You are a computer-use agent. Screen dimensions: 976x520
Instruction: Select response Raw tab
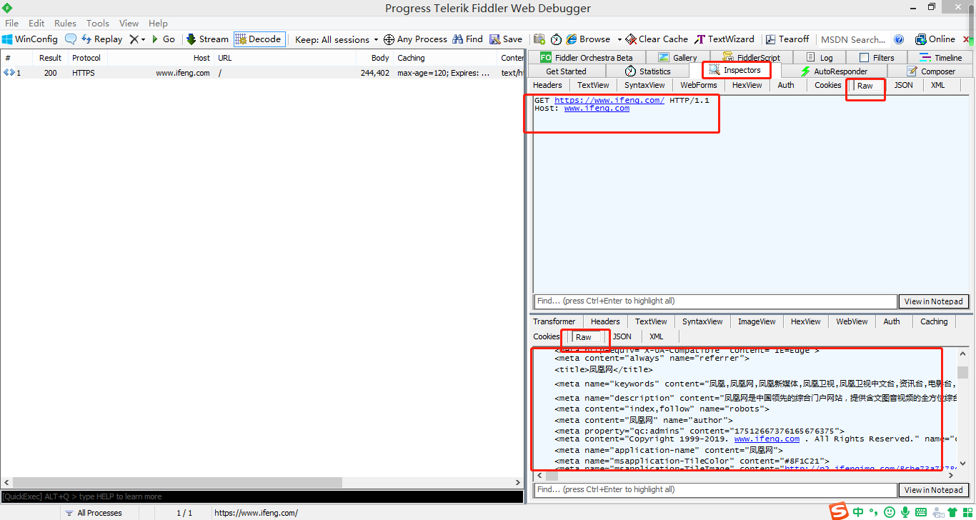tap(584, 336)
